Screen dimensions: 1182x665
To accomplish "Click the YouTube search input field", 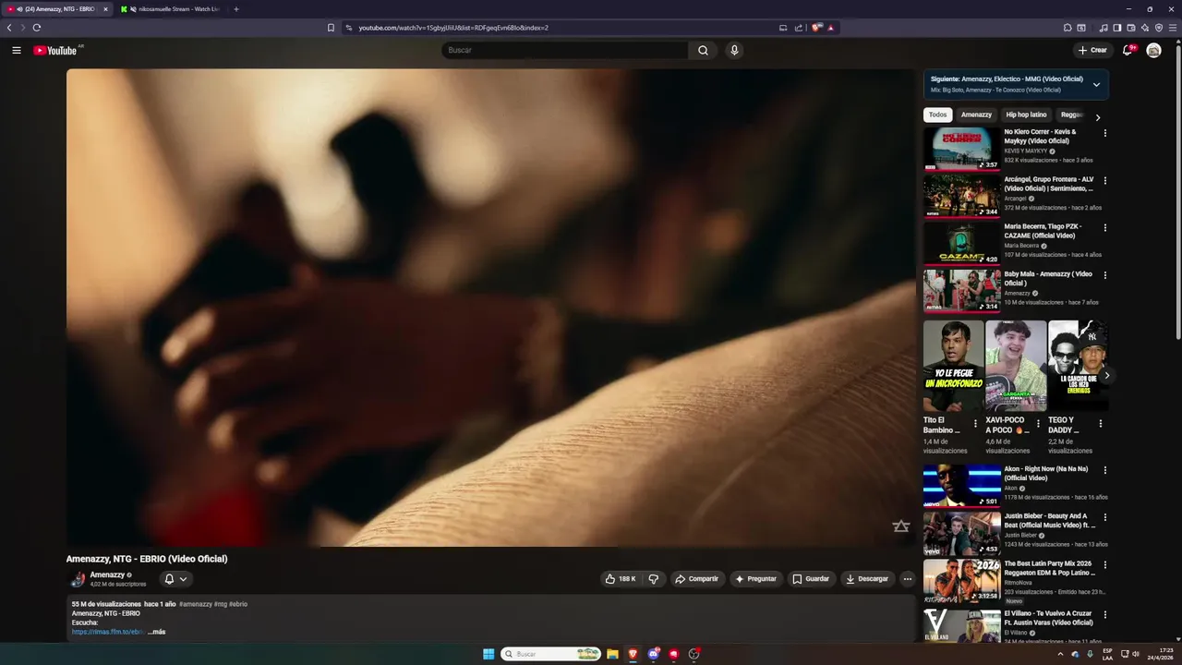I will coord(565,50).
